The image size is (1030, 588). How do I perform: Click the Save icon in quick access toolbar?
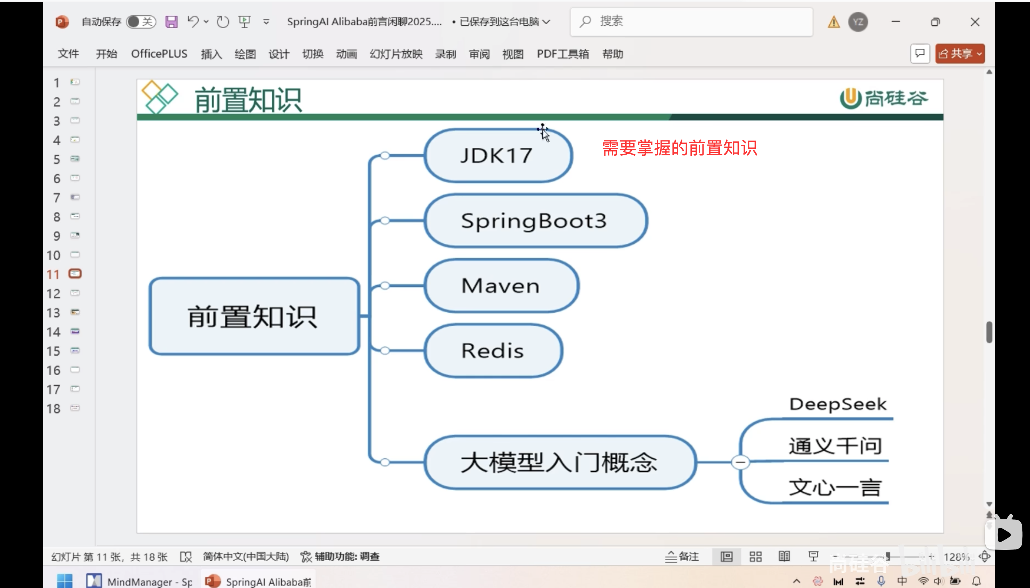point(171,22)
